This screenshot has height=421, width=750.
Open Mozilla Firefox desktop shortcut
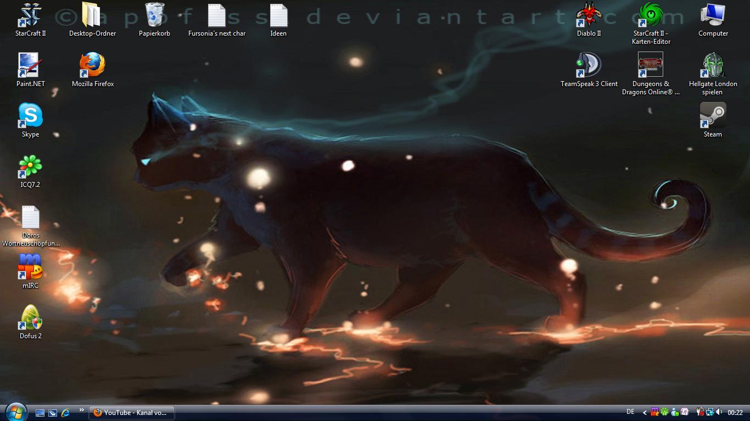tap(93, 70)
